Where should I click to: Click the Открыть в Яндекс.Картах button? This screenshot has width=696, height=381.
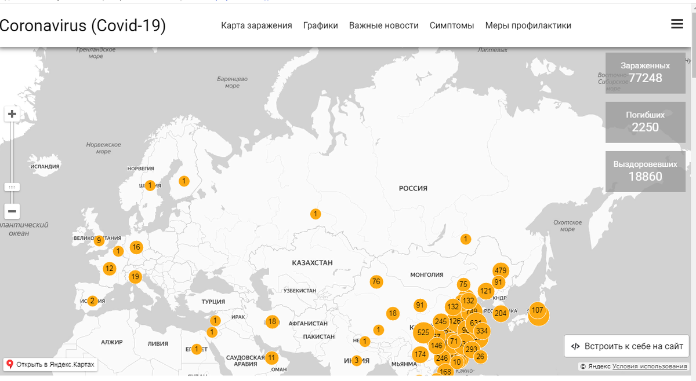point(50,364)
